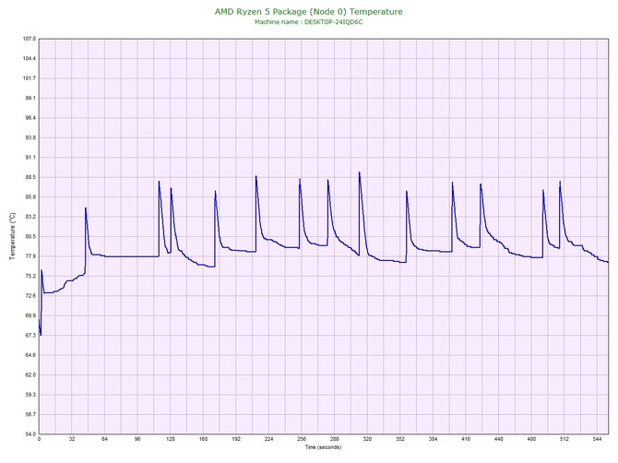Viewport: 618px width, 463px height.
Task: Click the 77.9 y-axis value
Action: (30, 256)
